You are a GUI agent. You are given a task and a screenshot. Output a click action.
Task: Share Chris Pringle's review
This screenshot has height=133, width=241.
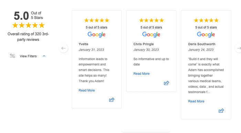coord(166,83)
